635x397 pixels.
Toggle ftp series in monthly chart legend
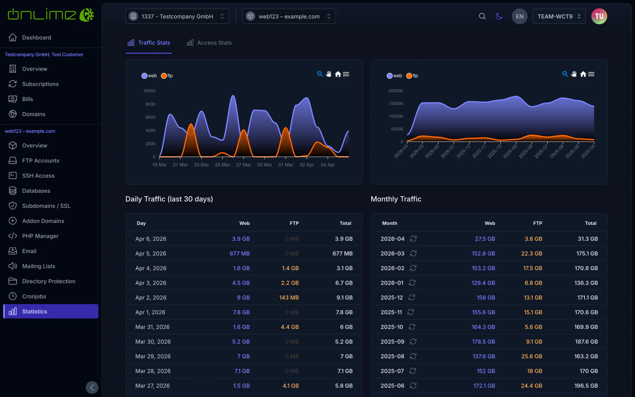click(x=412, y=76)
